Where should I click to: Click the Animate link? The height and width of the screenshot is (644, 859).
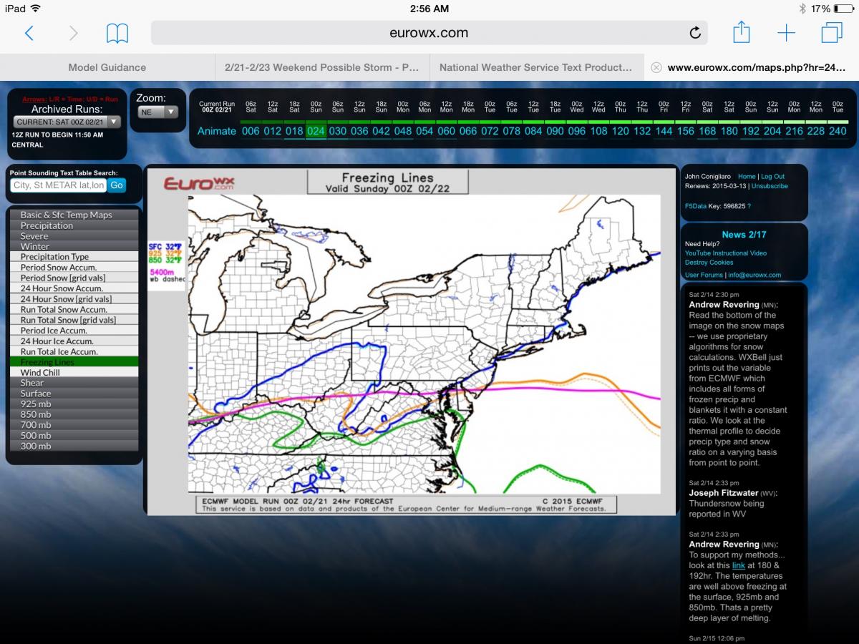coord(217,131)
